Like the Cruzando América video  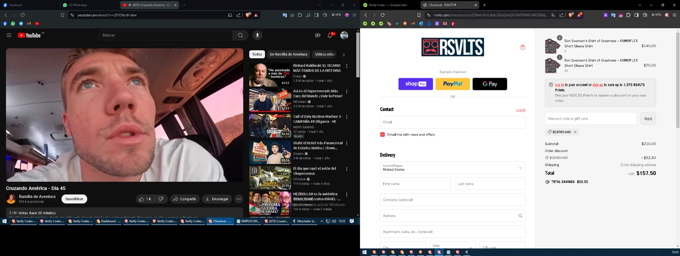pyautogui.click(x=145, y=199)
